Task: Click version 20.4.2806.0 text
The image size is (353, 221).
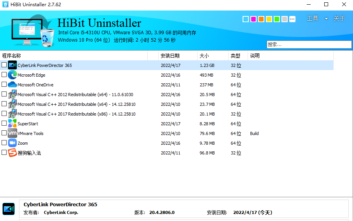Action: pyautogui.click(x=162, y=212)
